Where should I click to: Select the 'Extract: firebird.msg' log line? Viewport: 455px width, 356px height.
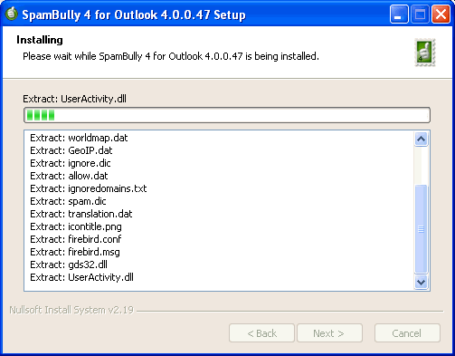coord(75,252)
